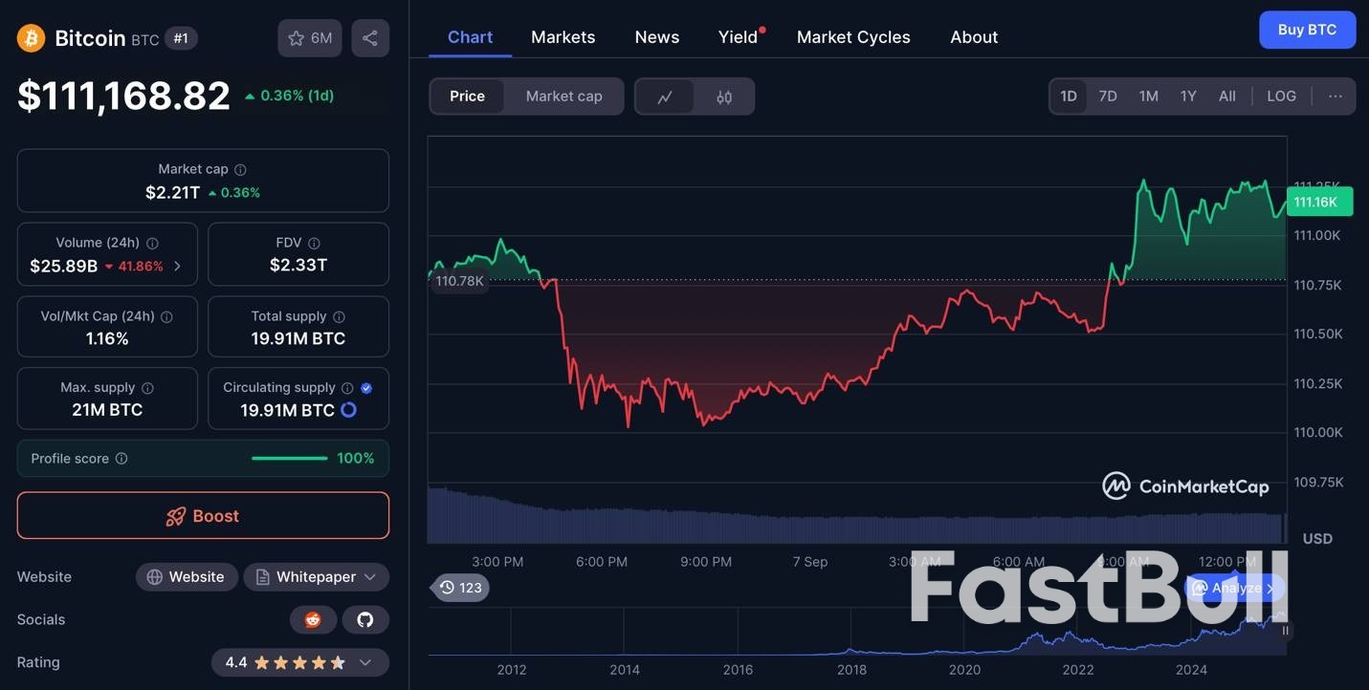
Task: Select the 7D time range
Action: pyautogui.click(x=1108, y=97)
